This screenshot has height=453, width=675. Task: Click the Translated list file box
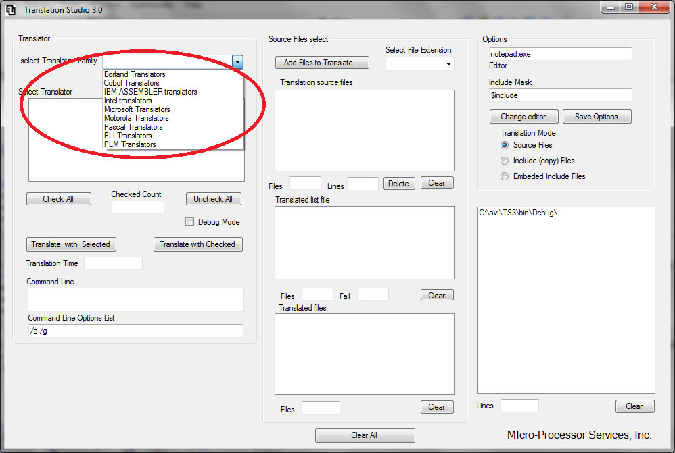pos(364,243)
